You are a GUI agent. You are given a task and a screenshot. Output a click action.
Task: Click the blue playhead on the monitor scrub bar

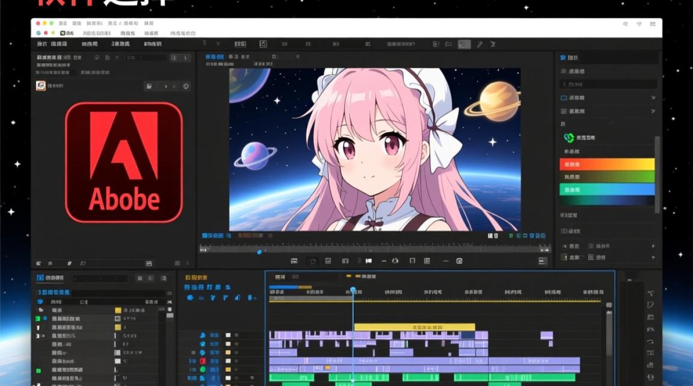pyautogui.click(x=259, y=252)
